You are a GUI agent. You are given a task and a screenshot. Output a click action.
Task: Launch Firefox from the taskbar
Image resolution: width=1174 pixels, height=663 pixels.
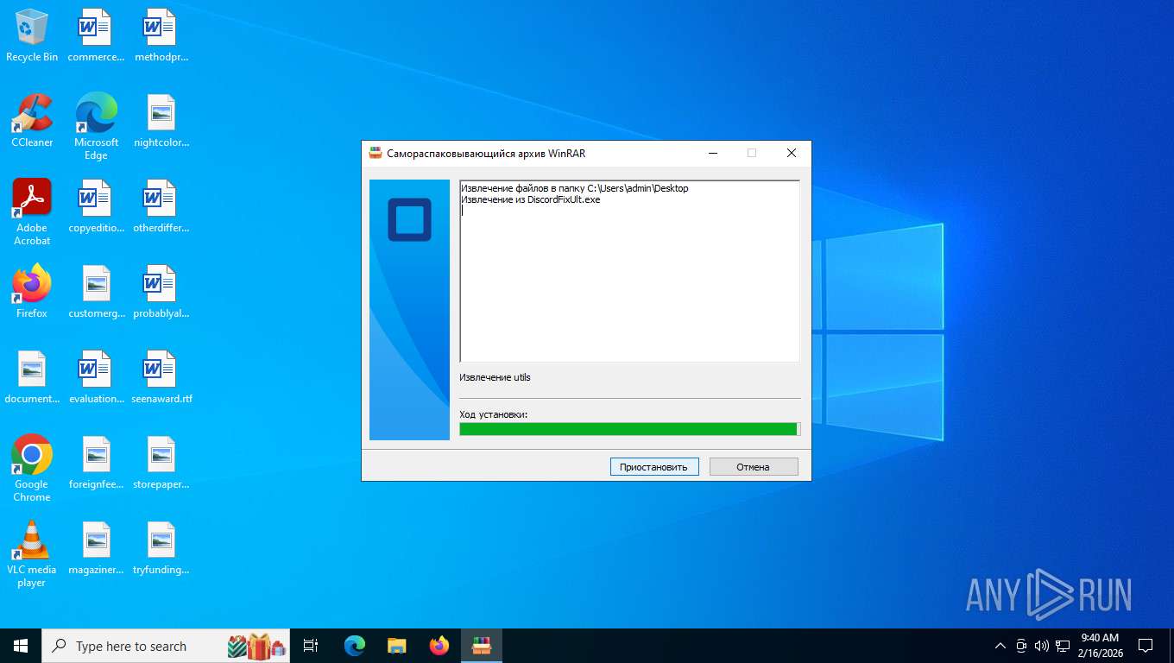click(439, 646)
